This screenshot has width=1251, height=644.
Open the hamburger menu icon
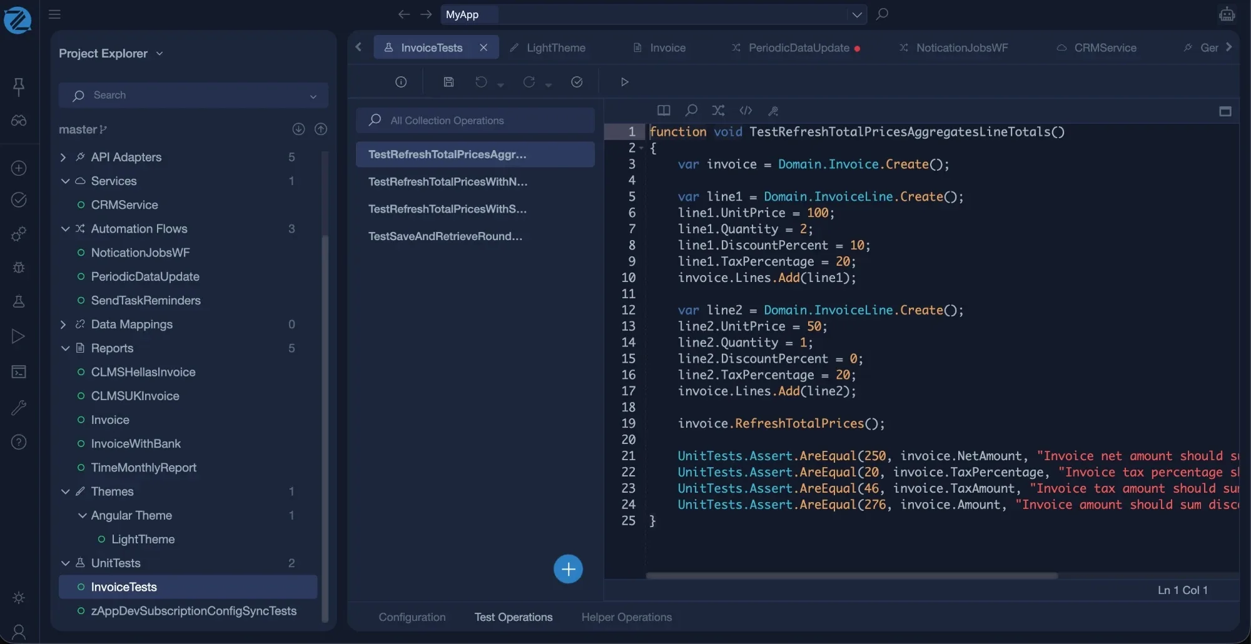(x=54, y=14)
